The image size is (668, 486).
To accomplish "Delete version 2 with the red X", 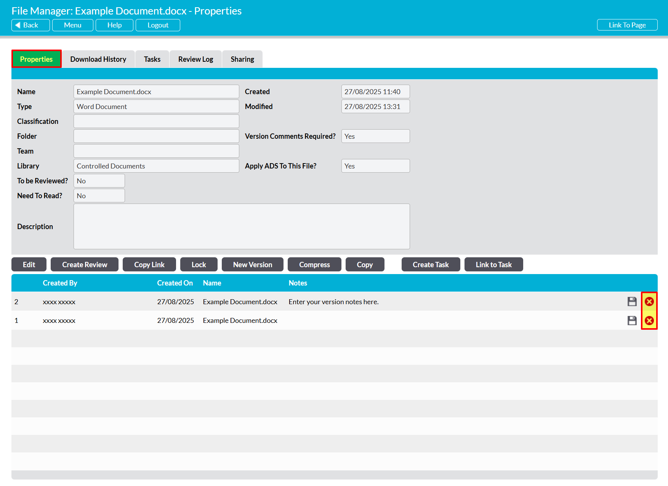I will [x=649, y=302].
